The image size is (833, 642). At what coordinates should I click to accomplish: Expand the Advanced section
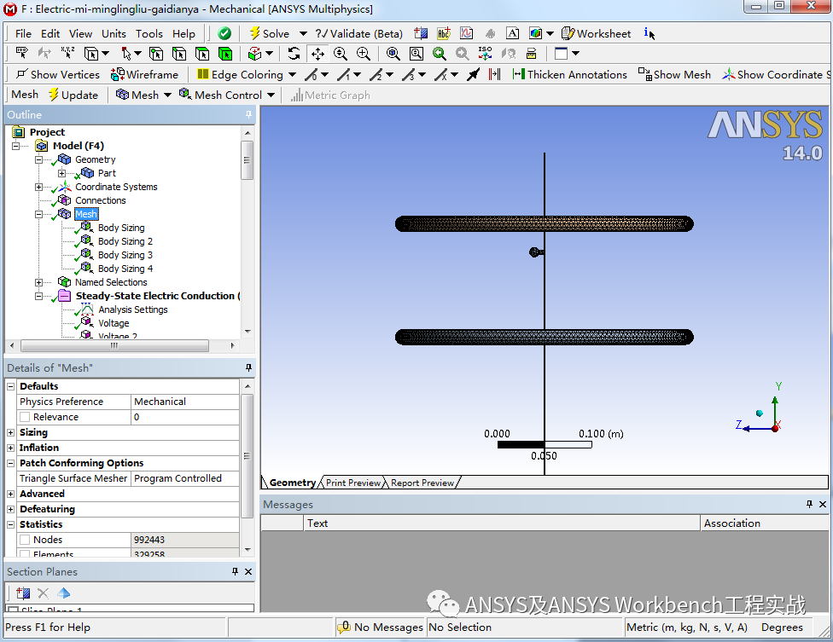(x=10, y=494)
